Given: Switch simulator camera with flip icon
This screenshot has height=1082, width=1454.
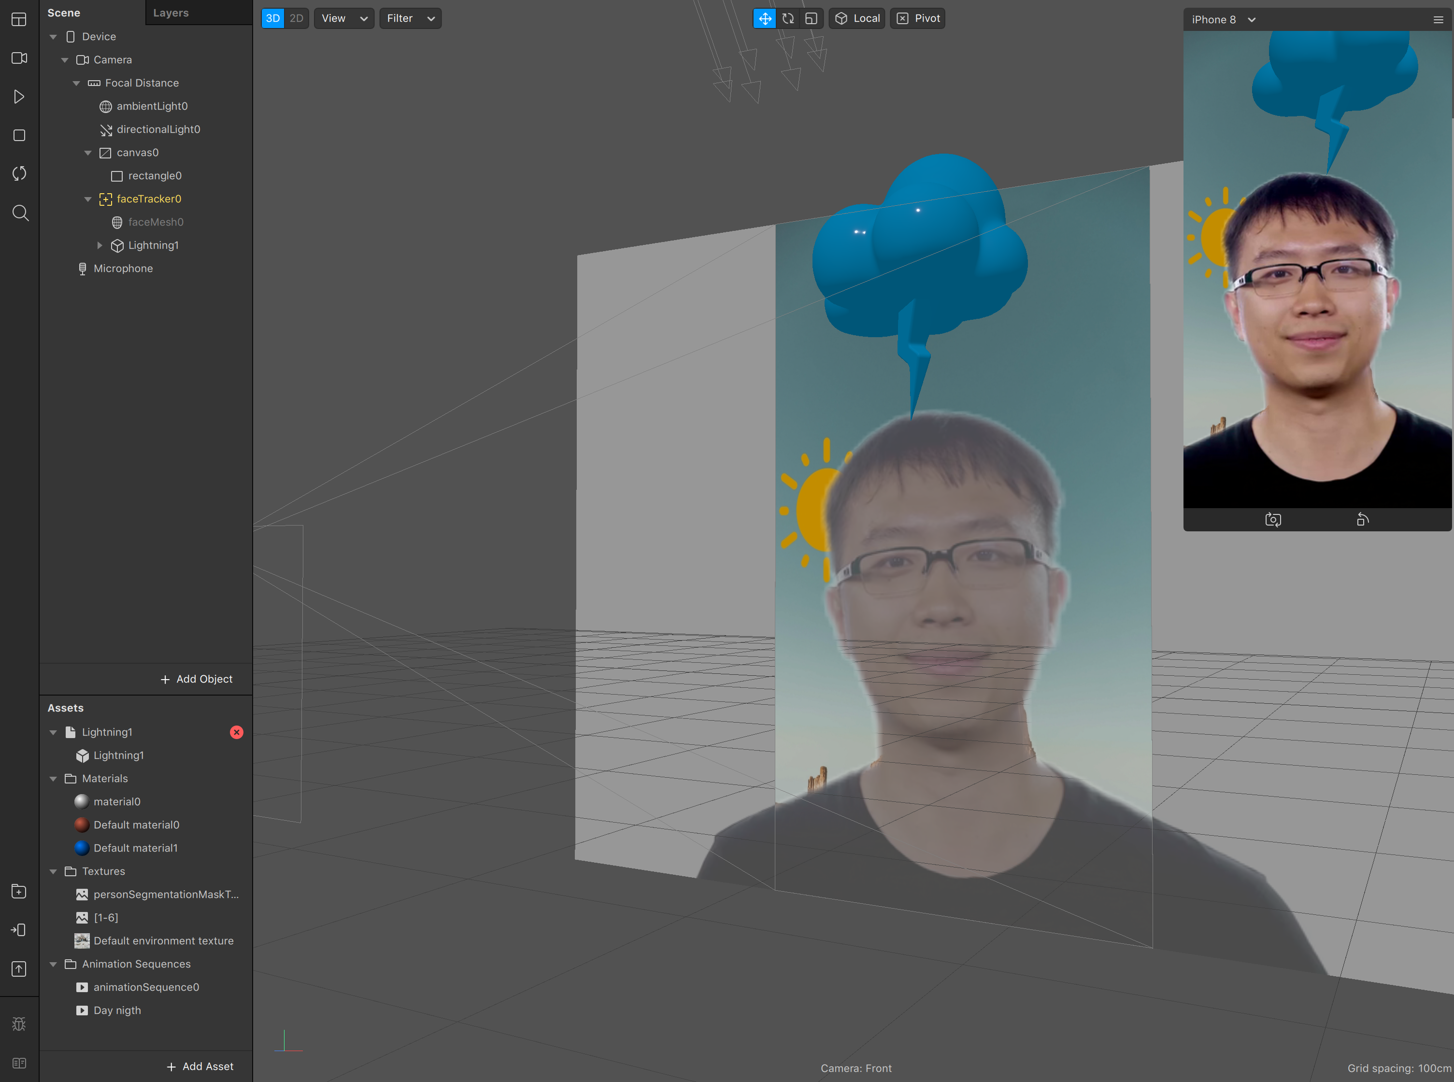Looking at the screenshot, I should (1272, 519).
